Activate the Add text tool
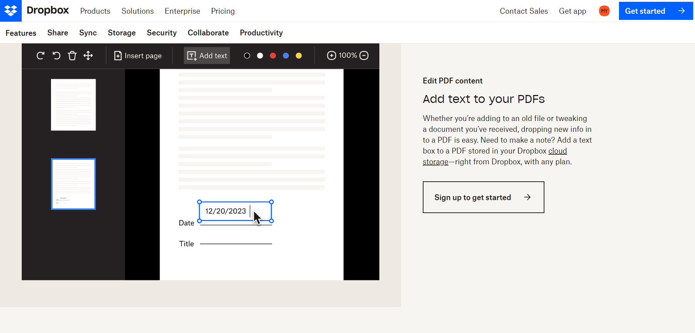 coord(206,55)
